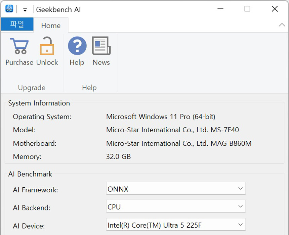Expand the AI Framework dropdown showing ONNX

[x=176, y=189]
